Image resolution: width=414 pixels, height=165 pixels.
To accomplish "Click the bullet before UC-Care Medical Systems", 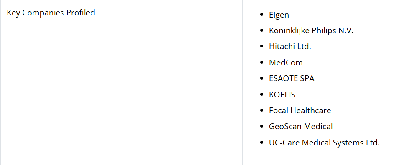I will coord(262,142).
